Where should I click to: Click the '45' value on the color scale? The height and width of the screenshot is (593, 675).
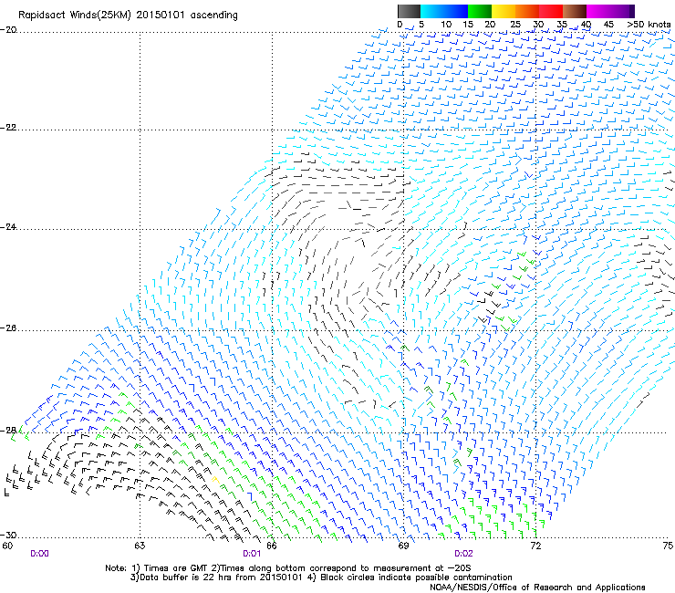(608, 25)
